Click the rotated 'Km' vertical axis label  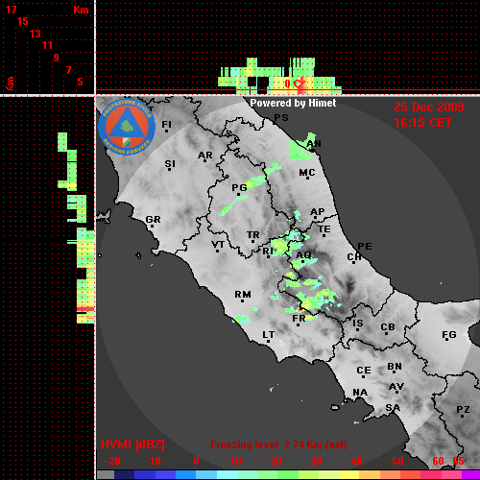[11, 84]
